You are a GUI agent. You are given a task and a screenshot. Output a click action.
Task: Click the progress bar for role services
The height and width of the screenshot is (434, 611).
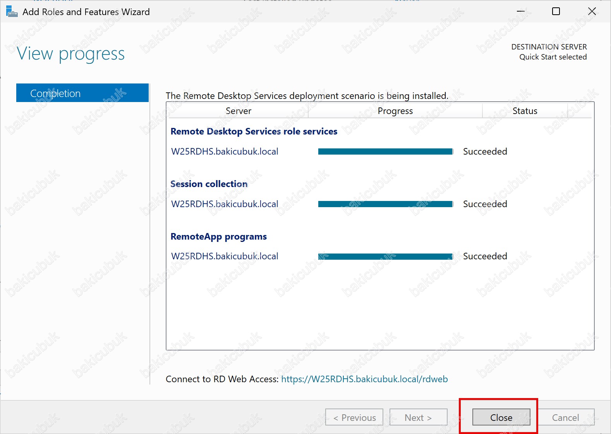coord(385,151)
